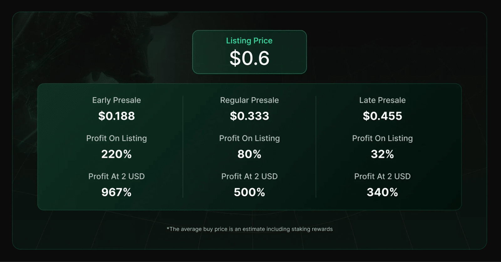Select the 220% profit figure
The height and width of the screenshot is (262, 501).
point(116,154)
